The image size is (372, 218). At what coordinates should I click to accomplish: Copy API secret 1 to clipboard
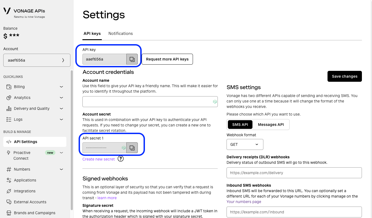(132, 148)
